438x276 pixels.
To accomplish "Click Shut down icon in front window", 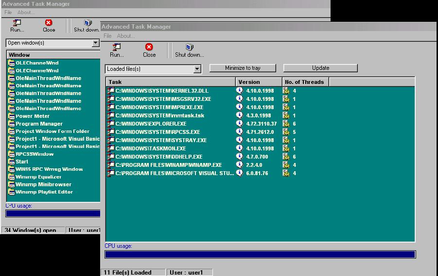I will pyautogui.click(x=190, y=47).
